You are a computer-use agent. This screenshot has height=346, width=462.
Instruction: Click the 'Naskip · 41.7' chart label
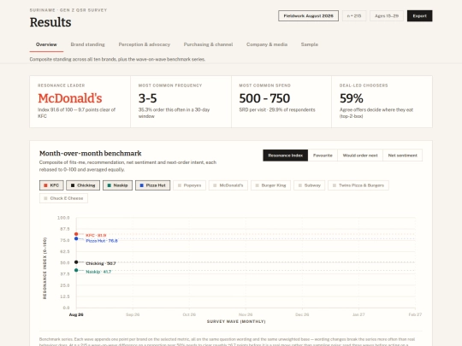pyautogui.click(x=98, y=272)
